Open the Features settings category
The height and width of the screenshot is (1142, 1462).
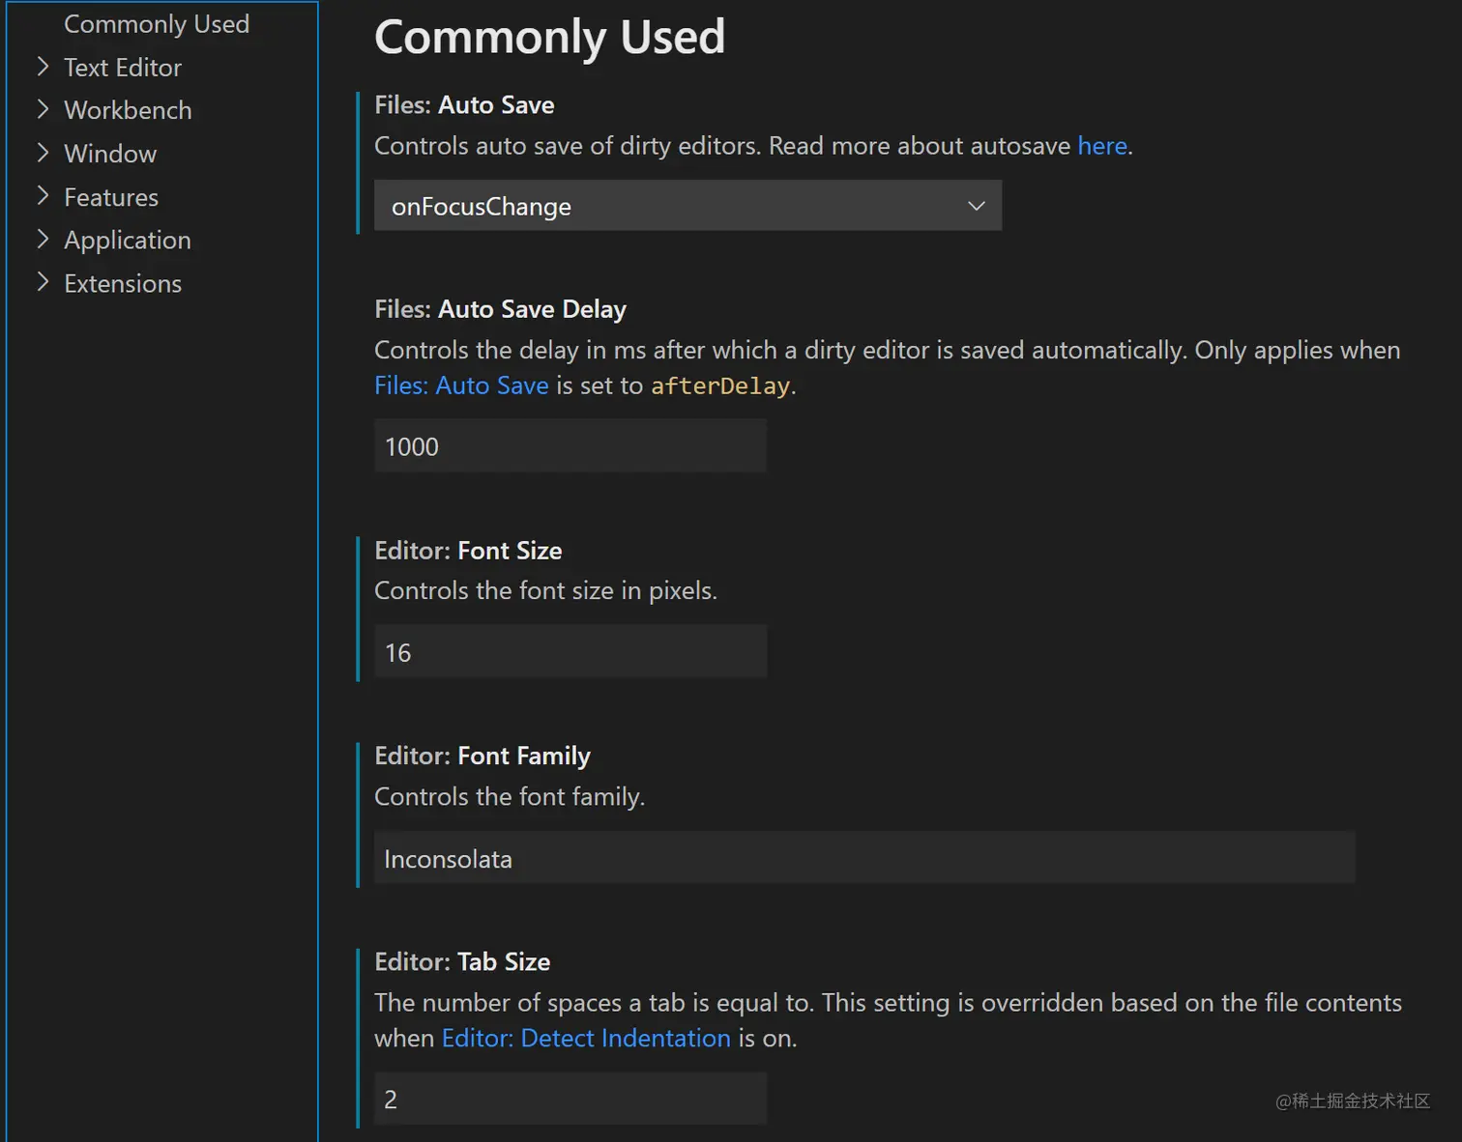[111, 197]
